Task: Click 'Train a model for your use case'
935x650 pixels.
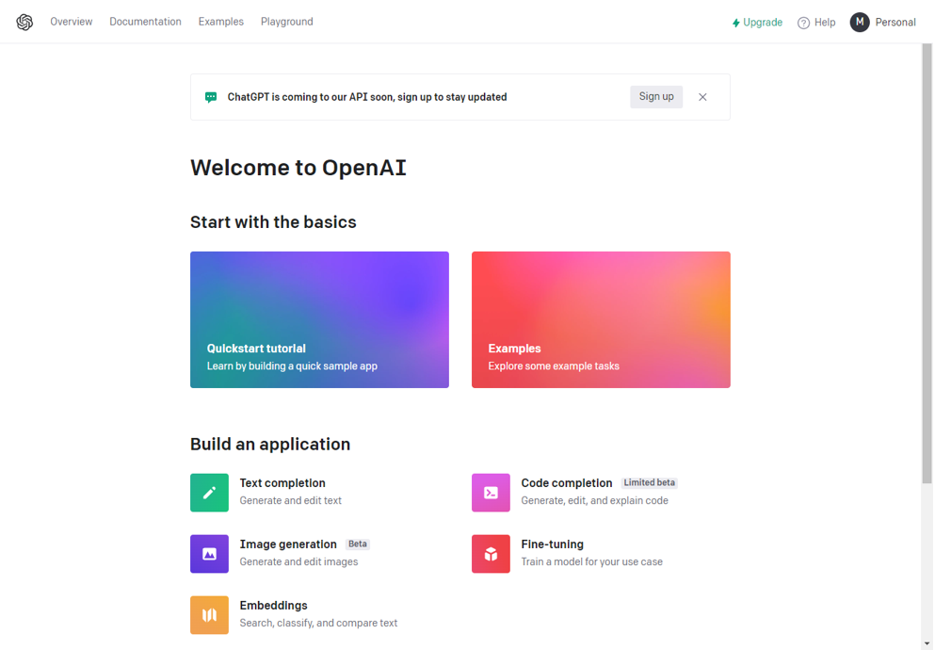Action: point(591,561)
